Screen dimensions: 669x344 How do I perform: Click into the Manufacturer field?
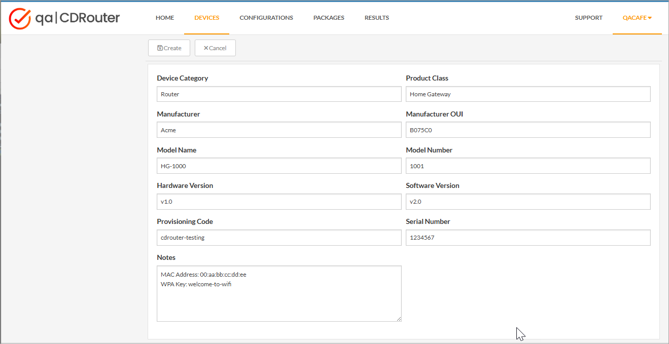(279, 130)
